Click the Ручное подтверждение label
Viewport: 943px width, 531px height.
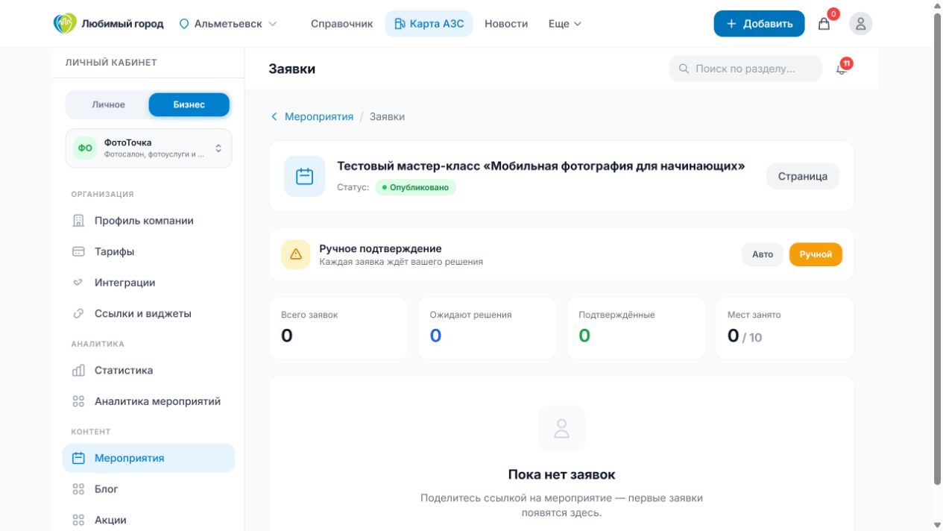[380, 248]
